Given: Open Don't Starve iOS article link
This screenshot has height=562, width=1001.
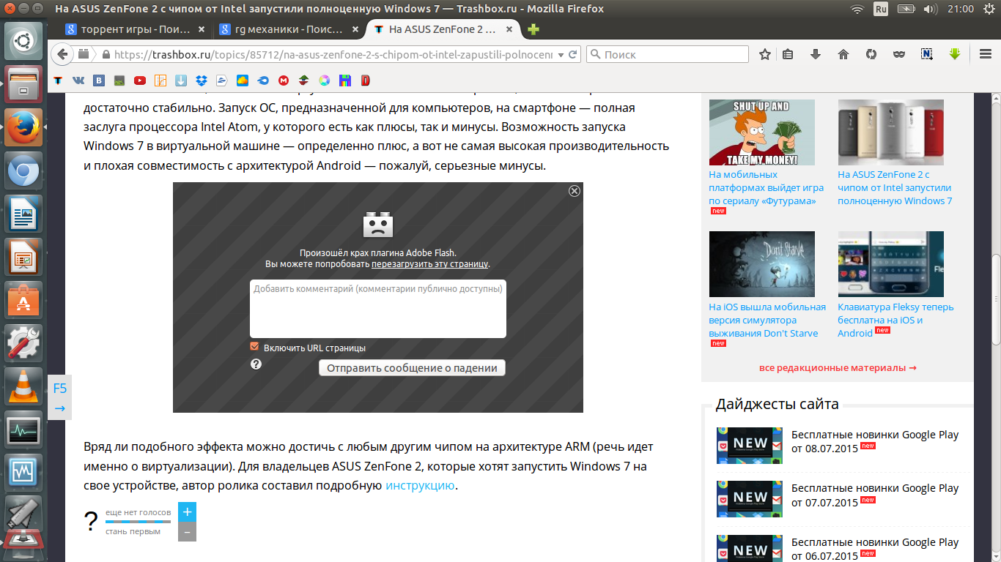Looking at the screenshot, I should click(767, 321).
